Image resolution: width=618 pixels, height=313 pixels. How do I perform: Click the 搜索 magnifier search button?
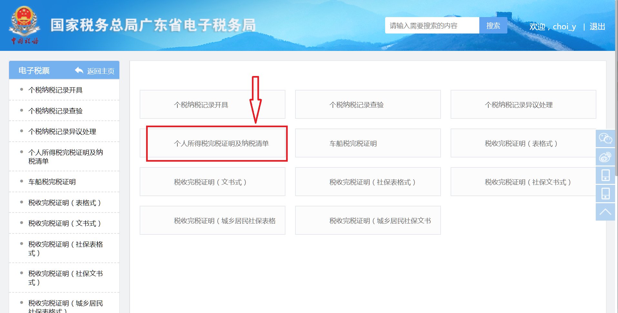point(493,25)
